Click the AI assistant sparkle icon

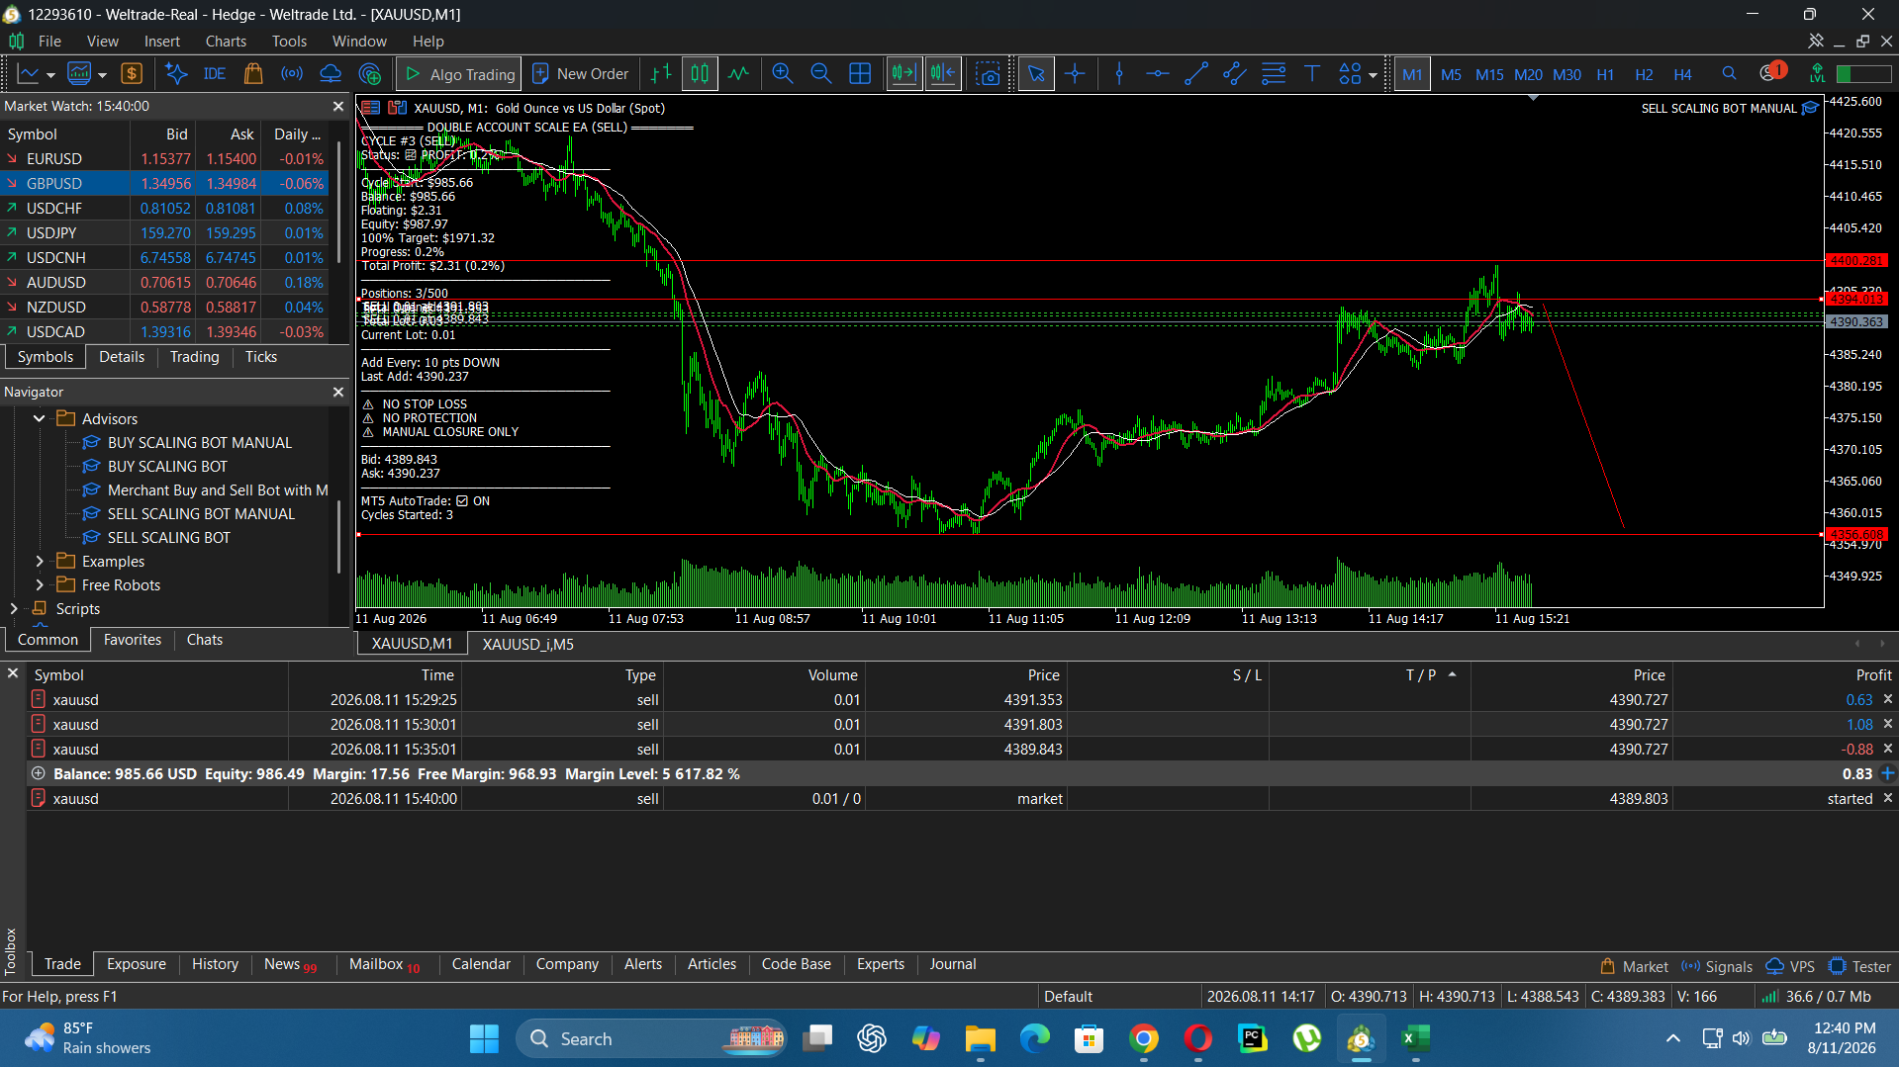[x=176, y=74]
